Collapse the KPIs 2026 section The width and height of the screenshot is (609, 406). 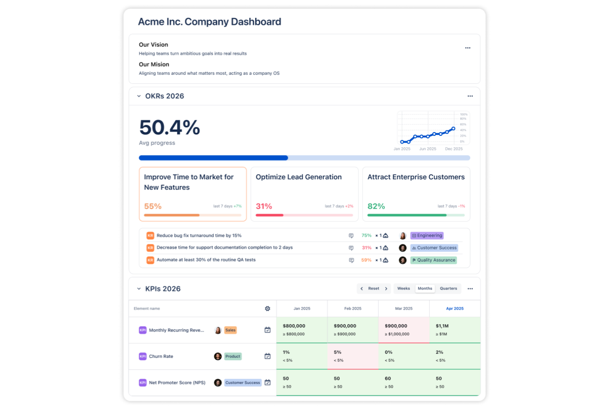tap(139, 289)
